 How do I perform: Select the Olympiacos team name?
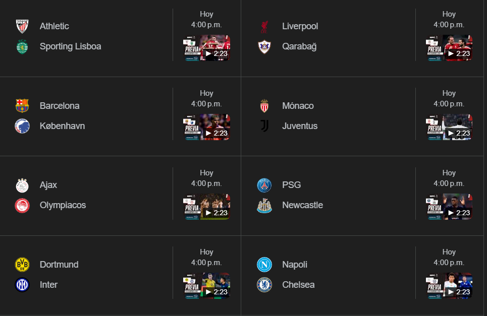[63, 205]
